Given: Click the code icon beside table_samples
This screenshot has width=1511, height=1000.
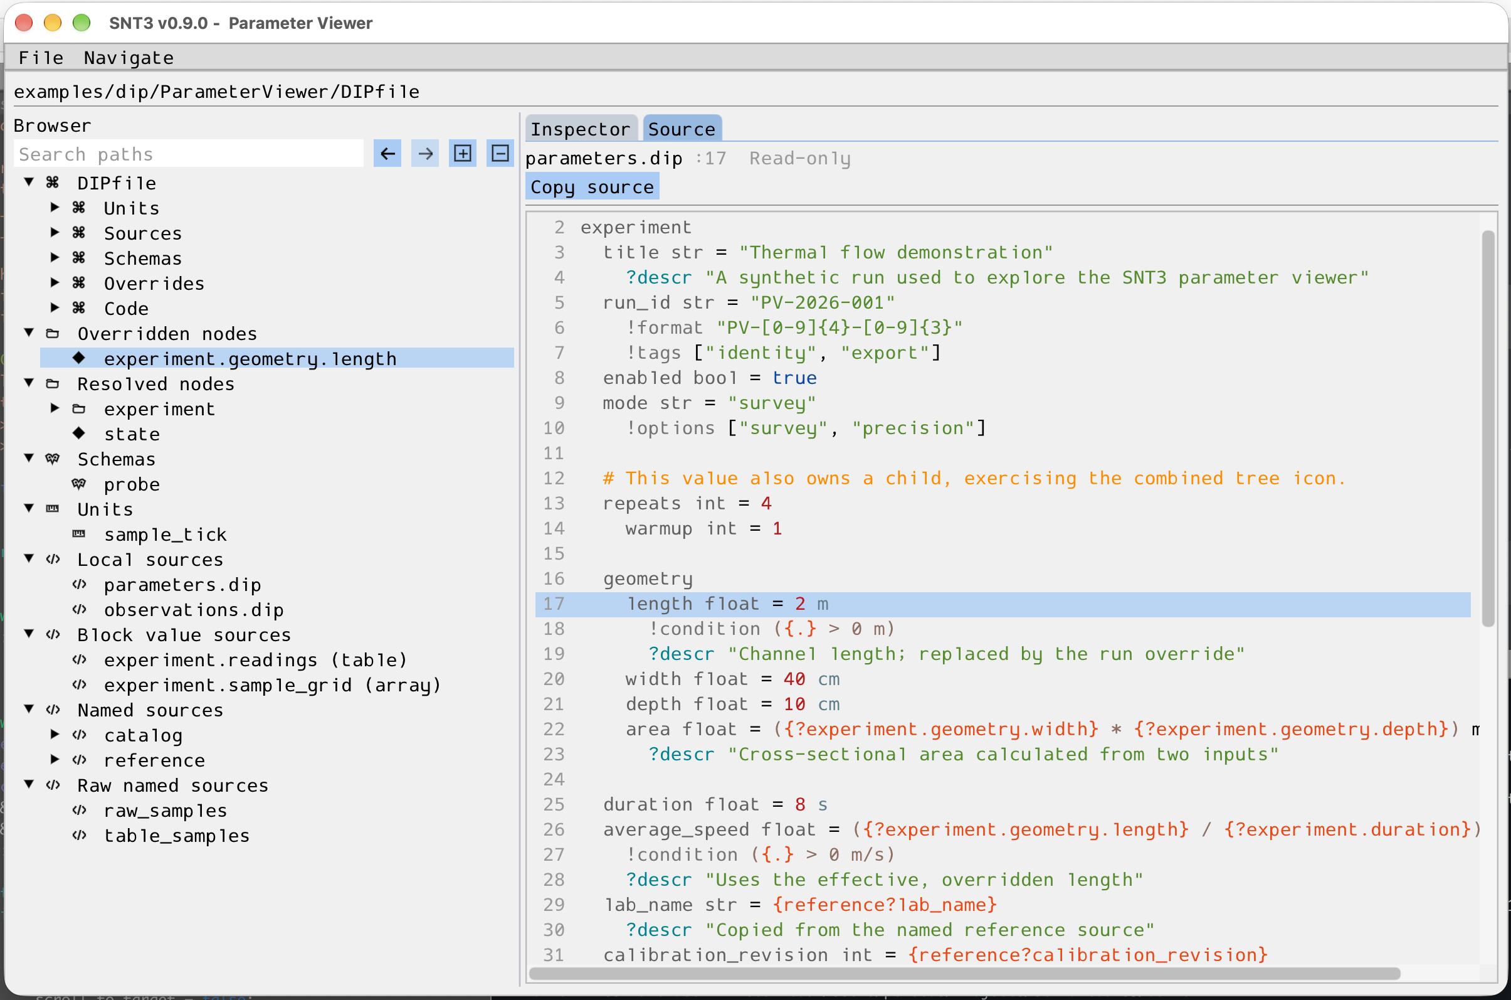Looking at the screenshot, I should tap(79, 835).
